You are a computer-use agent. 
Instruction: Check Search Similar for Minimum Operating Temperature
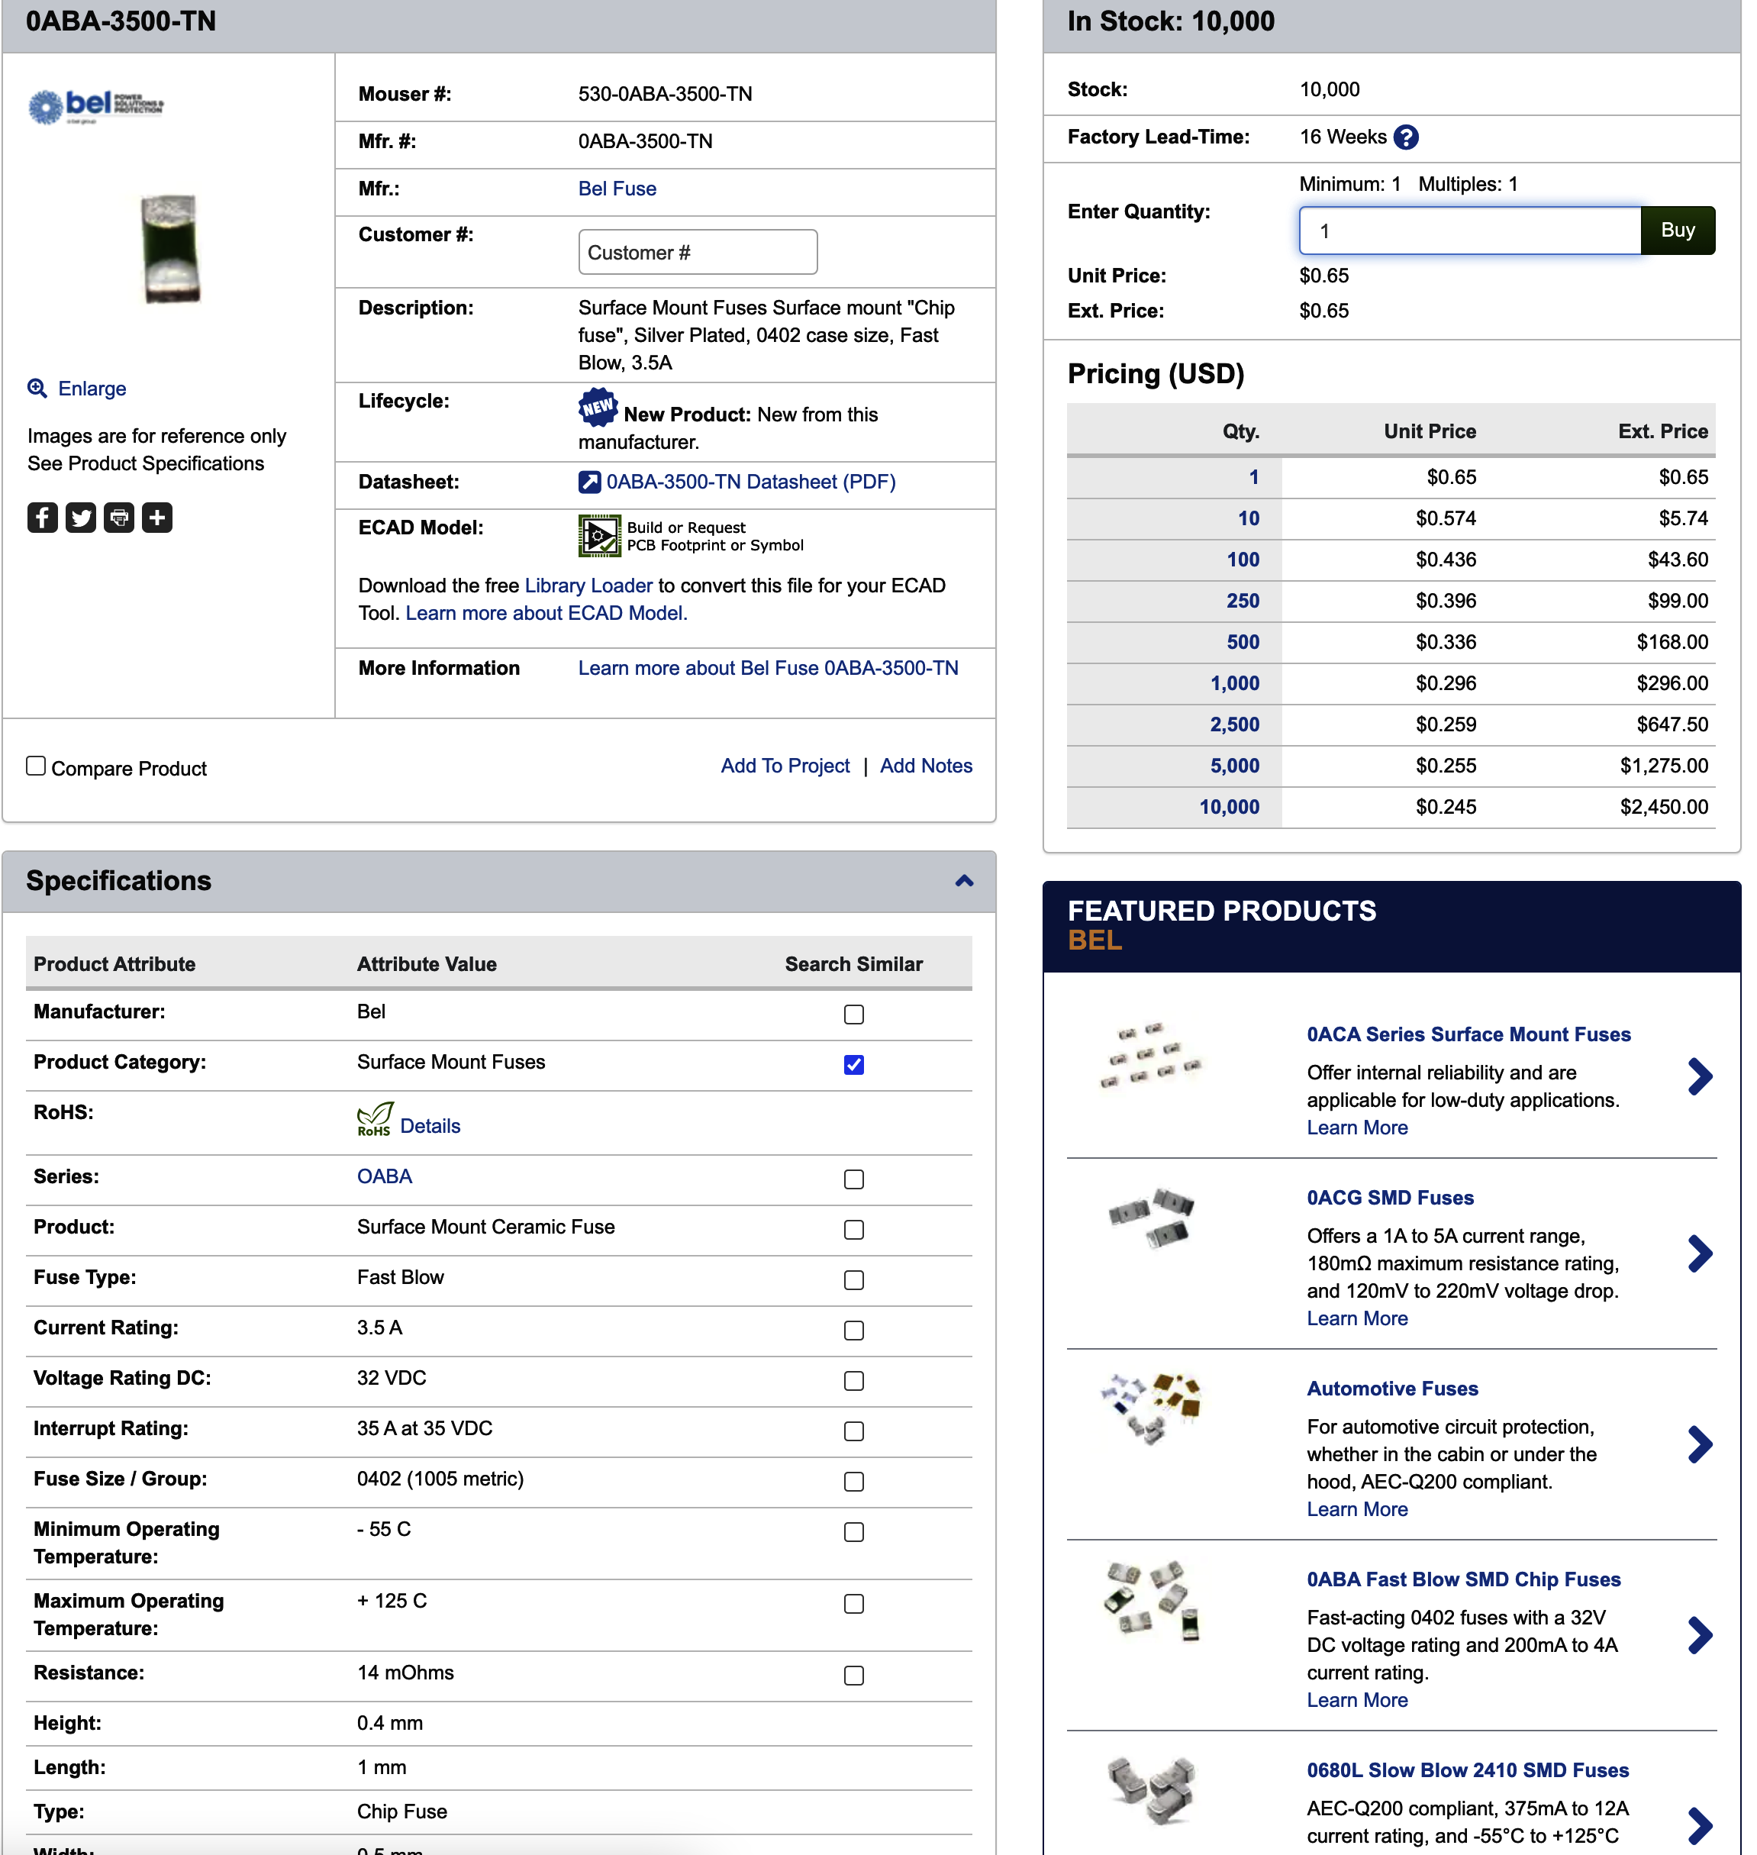(x=854, y=1533)
